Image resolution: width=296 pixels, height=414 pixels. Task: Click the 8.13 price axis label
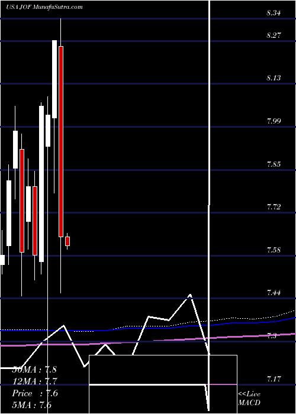click(274, 78)
